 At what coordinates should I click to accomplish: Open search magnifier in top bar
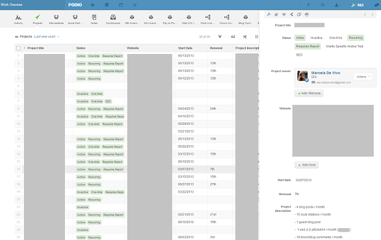coord(323,5)
